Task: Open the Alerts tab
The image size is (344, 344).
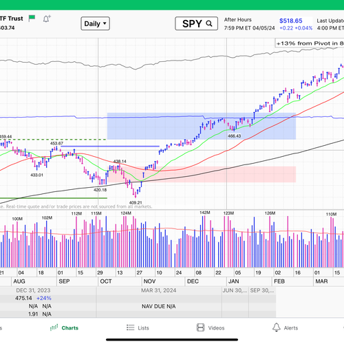Action: (x=285, y=327)
